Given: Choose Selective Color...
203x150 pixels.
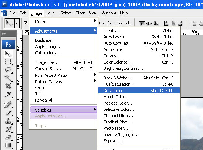Looking at the screenshot, I should pyautogui.click(x=139, y=109).
